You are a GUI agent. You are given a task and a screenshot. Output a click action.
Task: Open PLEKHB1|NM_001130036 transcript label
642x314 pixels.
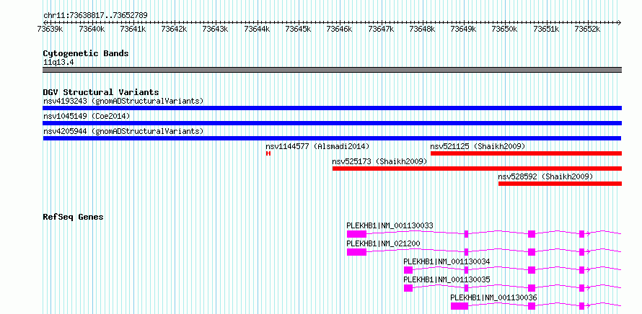click(494, 297)
